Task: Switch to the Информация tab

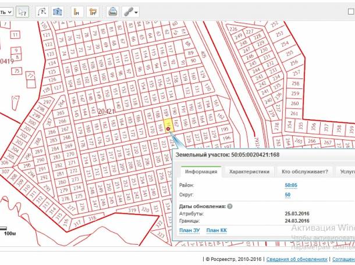Action: click(201, 171)
